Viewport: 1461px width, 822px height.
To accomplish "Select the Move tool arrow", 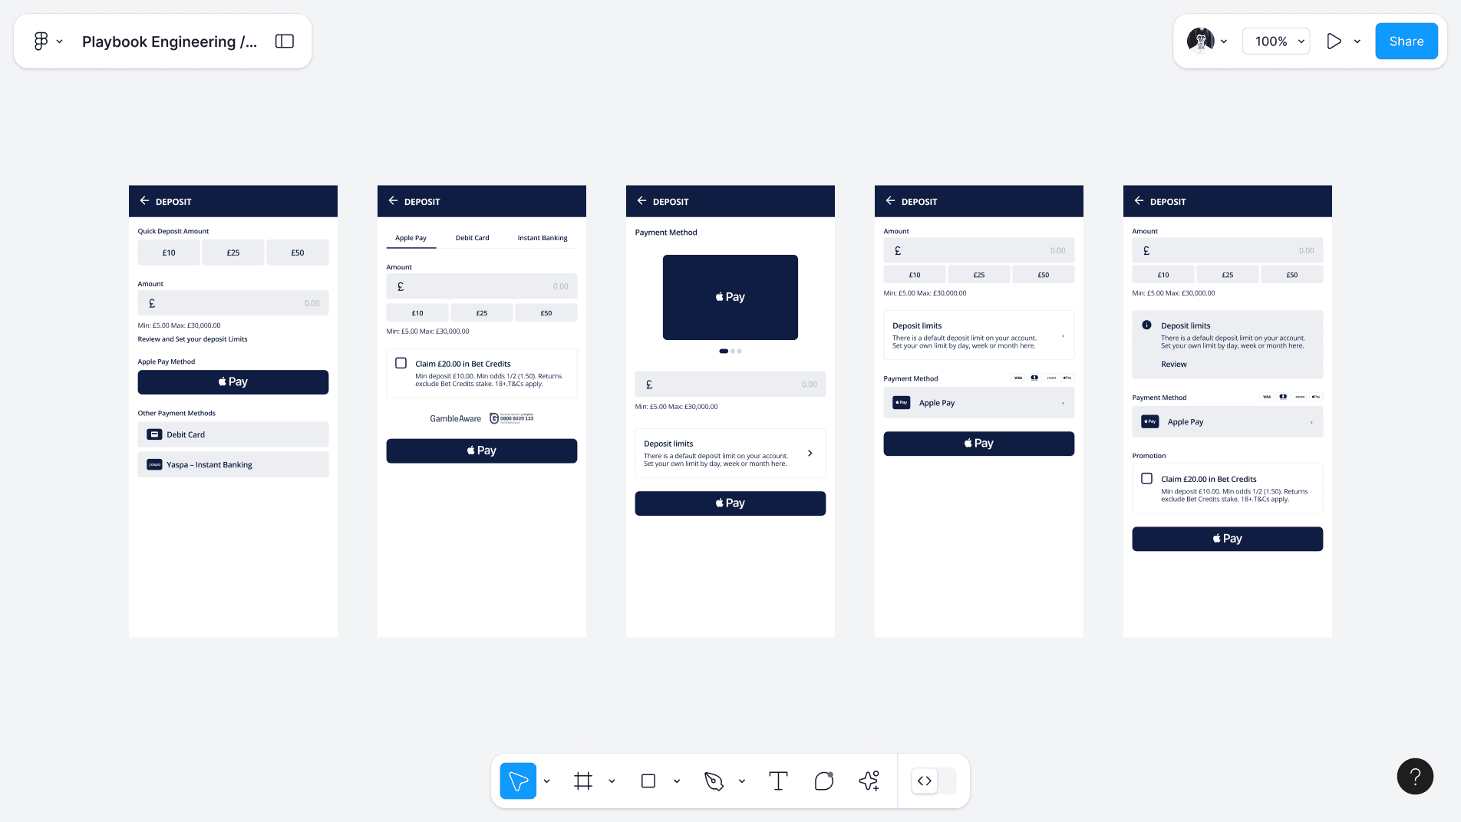I will click(518, 781).
